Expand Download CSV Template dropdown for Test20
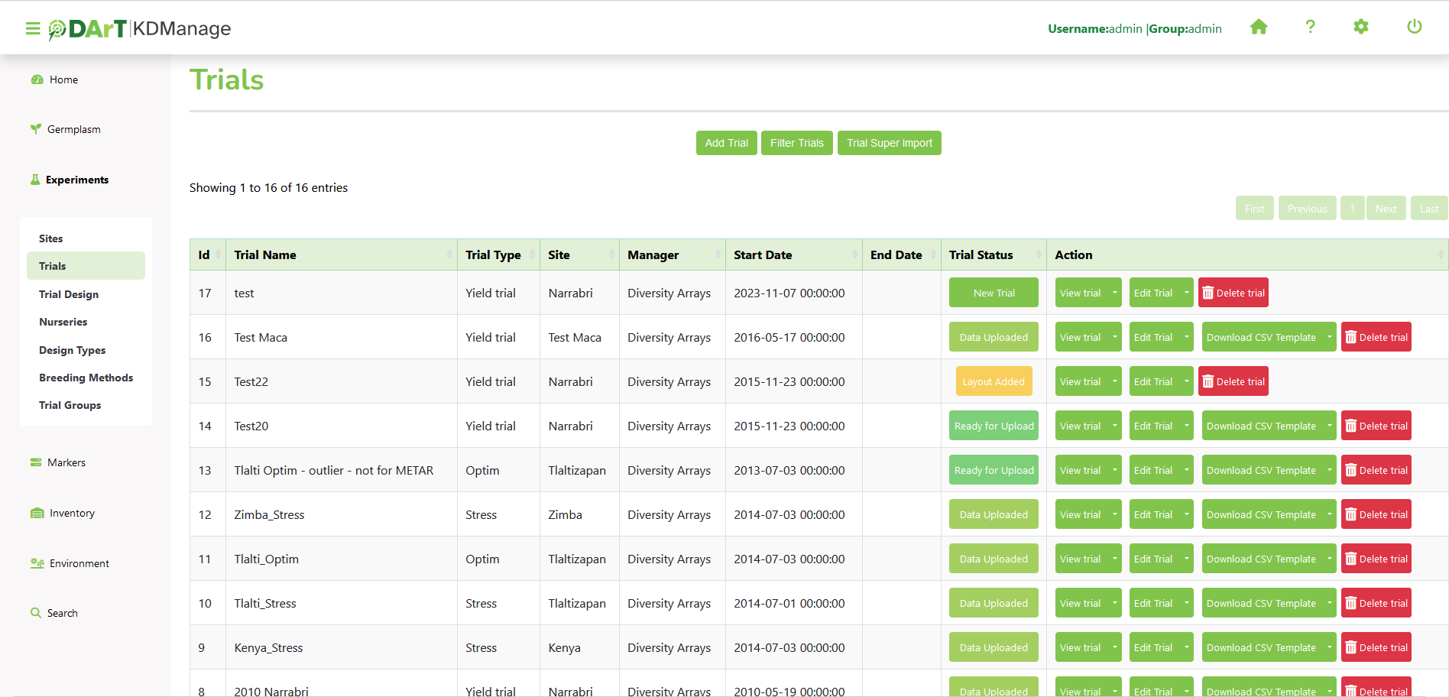This screenshot has height=697, width=1449. (1329, 426)
